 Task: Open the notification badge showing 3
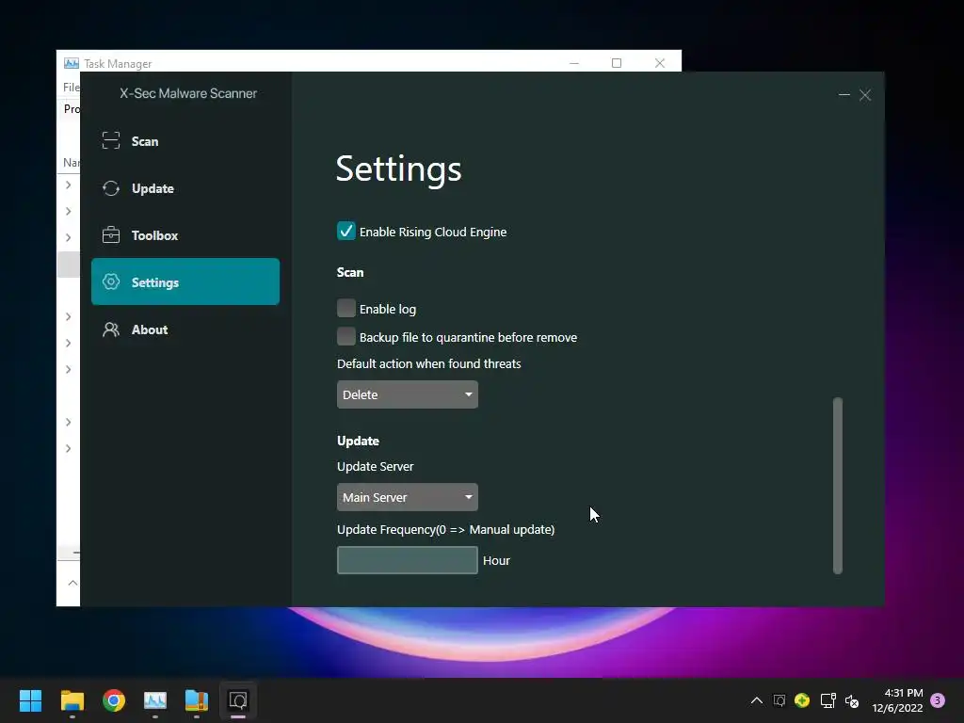[938, 700]
